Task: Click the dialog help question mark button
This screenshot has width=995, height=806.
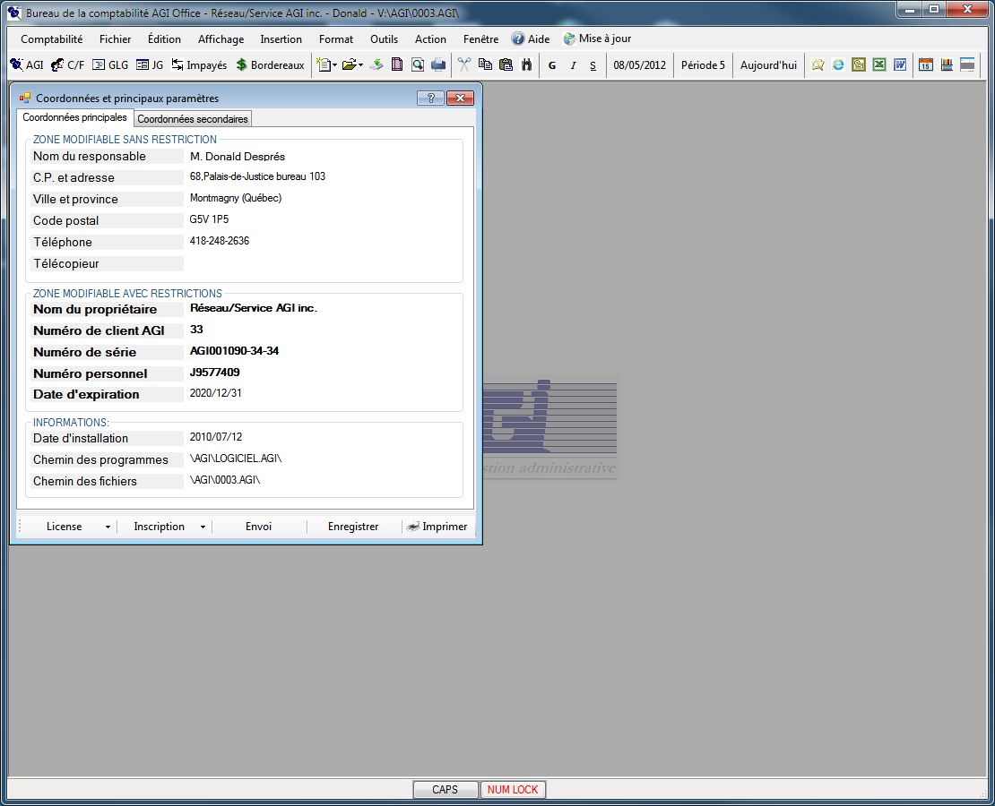Action: pos(430,98)
